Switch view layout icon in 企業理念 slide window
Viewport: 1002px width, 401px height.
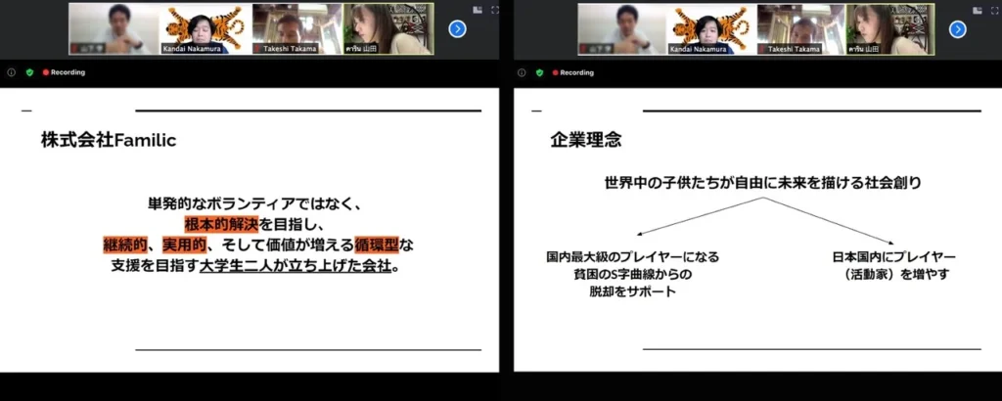point(978,10)
